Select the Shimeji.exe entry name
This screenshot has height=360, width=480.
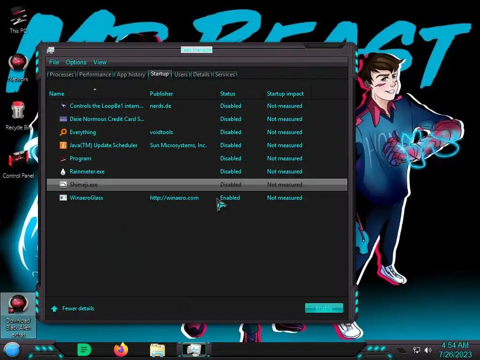click(x=83, y=185)
